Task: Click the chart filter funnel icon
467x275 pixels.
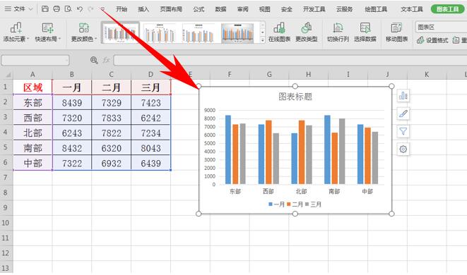Action: 403,131
